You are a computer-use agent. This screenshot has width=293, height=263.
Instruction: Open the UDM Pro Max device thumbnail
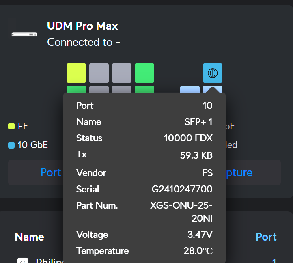(24, 34)
